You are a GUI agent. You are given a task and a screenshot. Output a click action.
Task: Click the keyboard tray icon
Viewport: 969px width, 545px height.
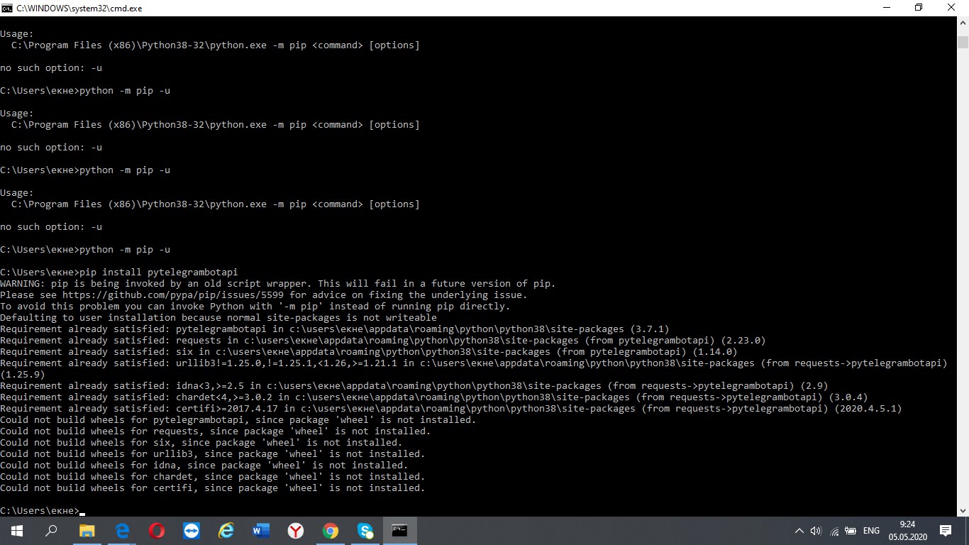[851, 531]
